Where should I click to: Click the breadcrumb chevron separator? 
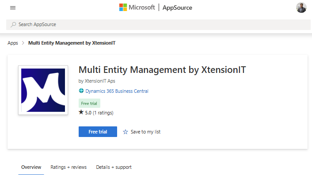[23, 43]
